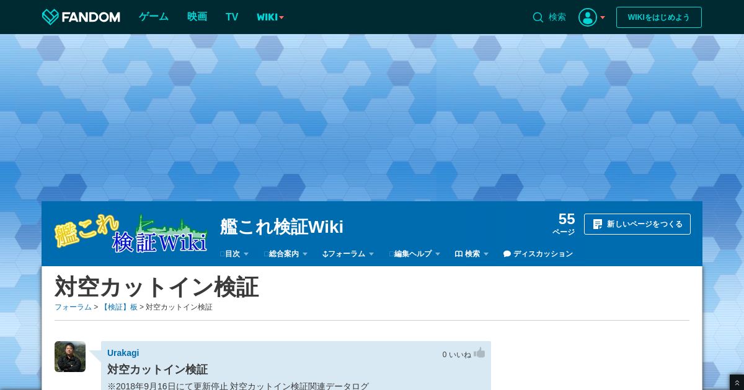Open the 映画 section link
This screenshot has width=744, height=390.
(x=197, y=17)
